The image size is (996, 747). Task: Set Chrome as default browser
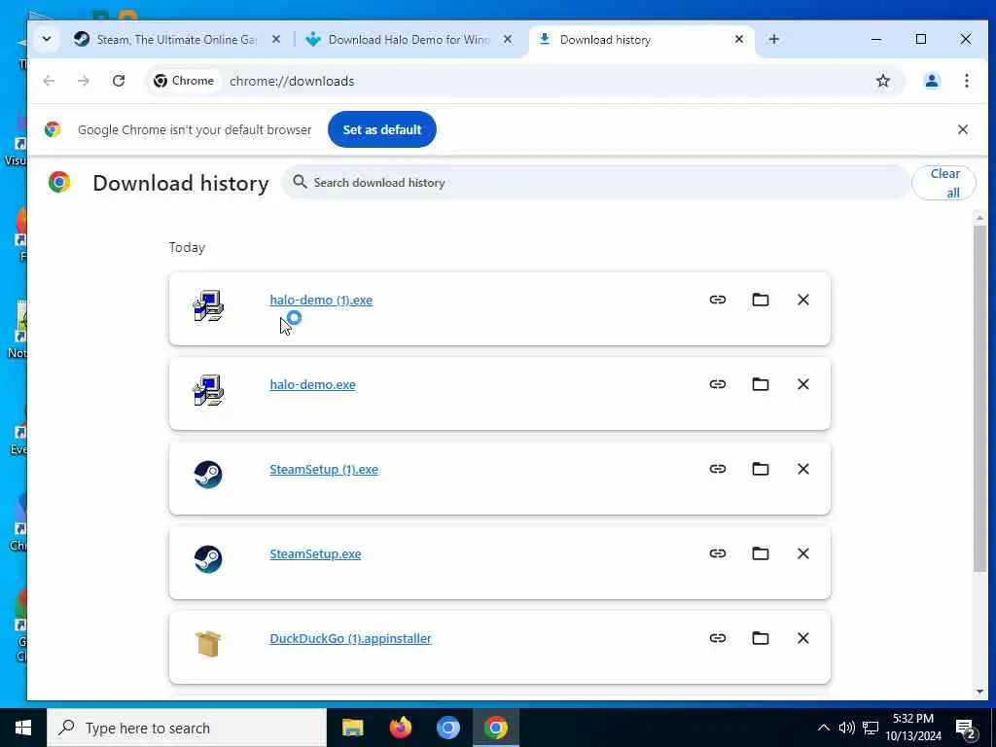tap(381, 129)
